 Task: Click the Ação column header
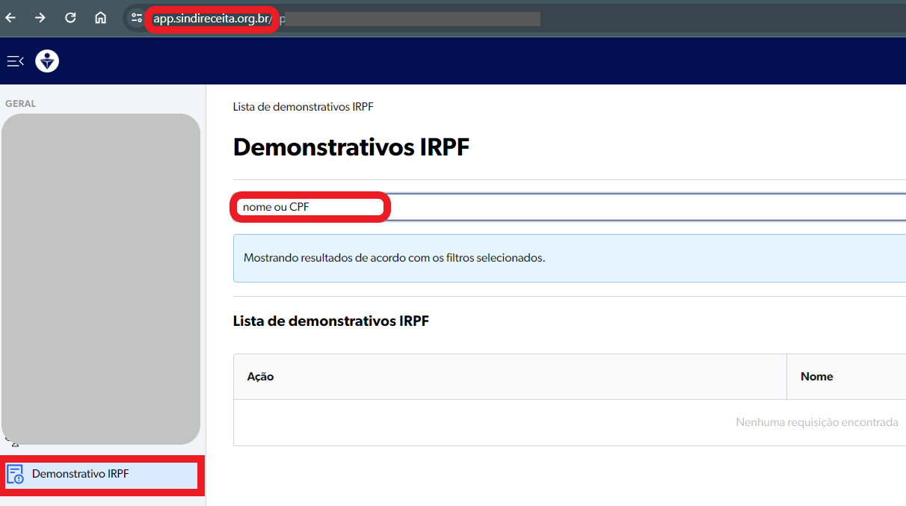pyautogui.click(x=260, y=377)
